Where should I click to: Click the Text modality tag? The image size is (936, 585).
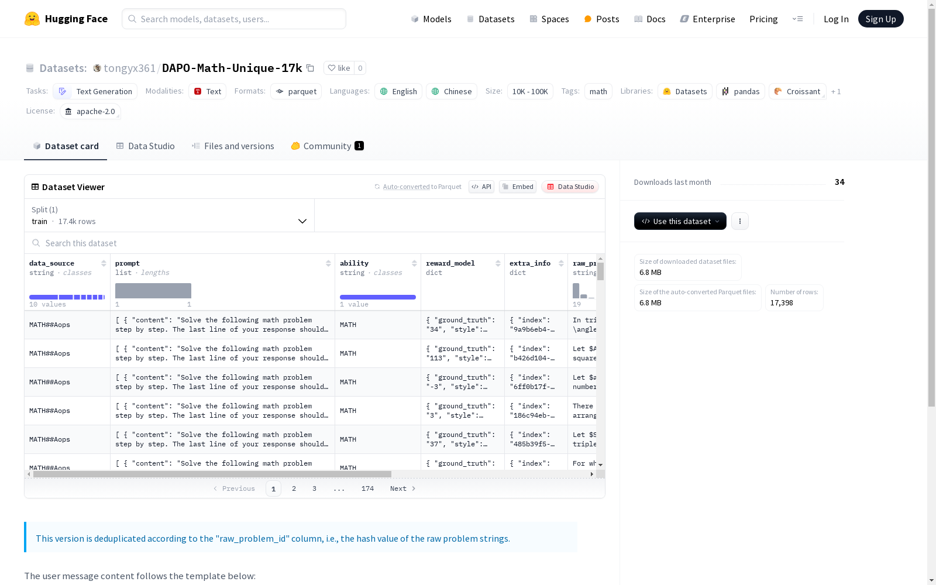point(207,91)
